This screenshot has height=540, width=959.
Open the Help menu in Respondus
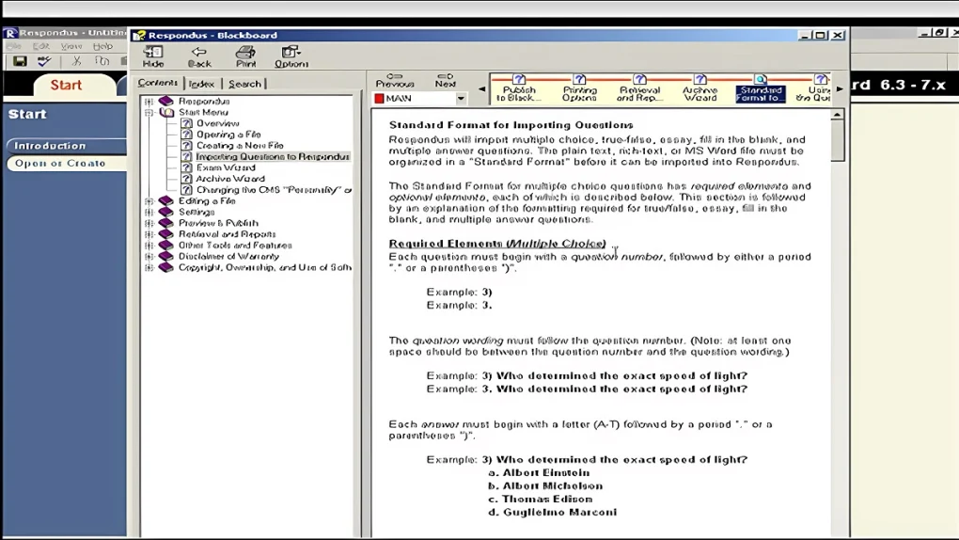coord(102,46)
